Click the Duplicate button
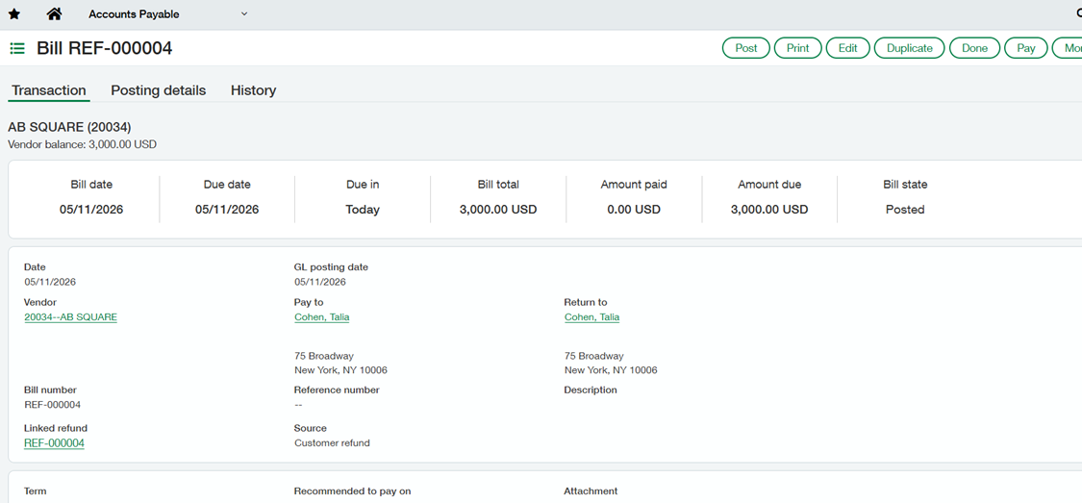Viewport: 1082px width, 503px height. pos(910,48)
